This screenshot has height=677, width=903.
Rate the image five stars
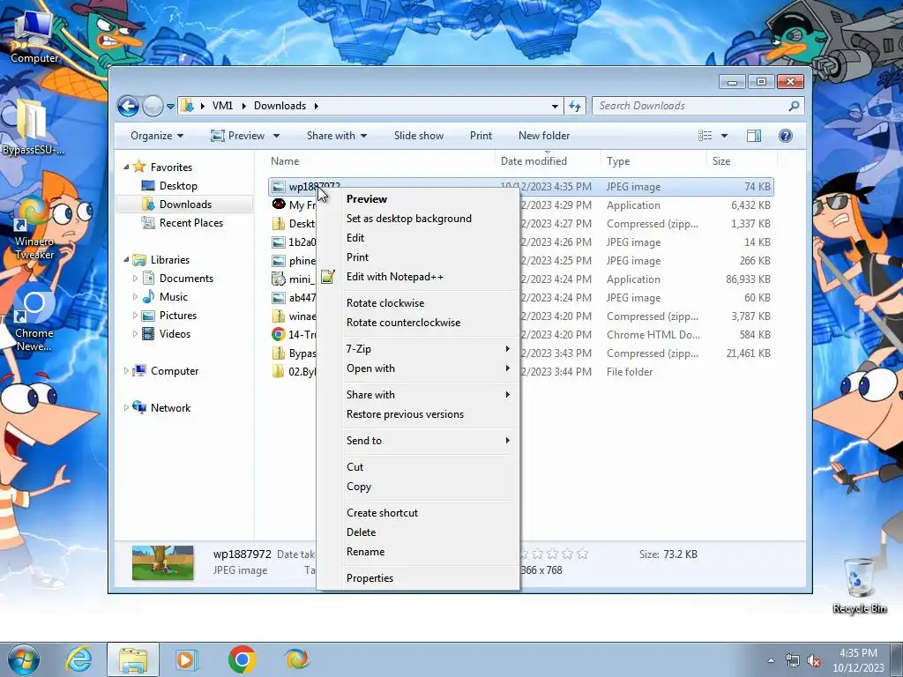(583, 554)
